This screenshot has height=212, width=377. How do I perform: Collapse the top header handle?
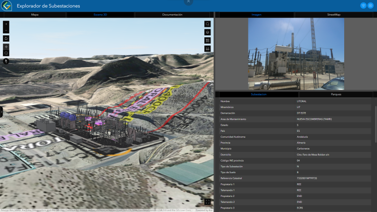[188, 2]
